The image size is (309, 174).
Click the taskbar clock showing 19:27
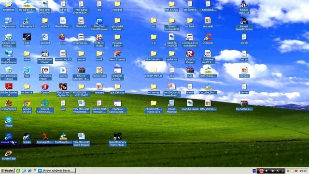click(303, 171)
